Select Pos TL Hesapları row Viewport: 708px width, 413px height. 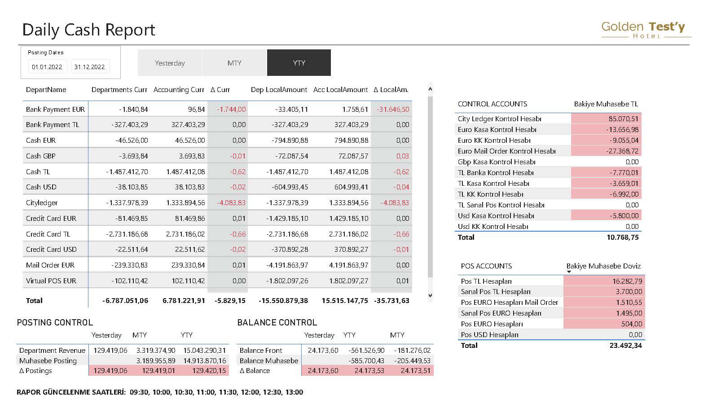tap(552, 281)
